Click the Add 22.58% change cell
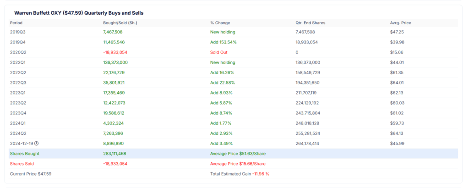Screen dimensions: 469x188 coord(223,83)
